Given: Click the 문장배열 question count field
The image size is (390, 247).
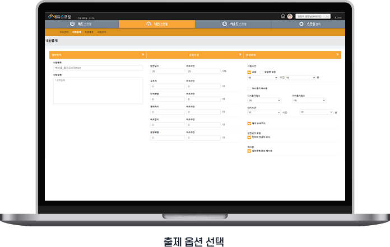Looking at the screenshot, I should 168,137.
